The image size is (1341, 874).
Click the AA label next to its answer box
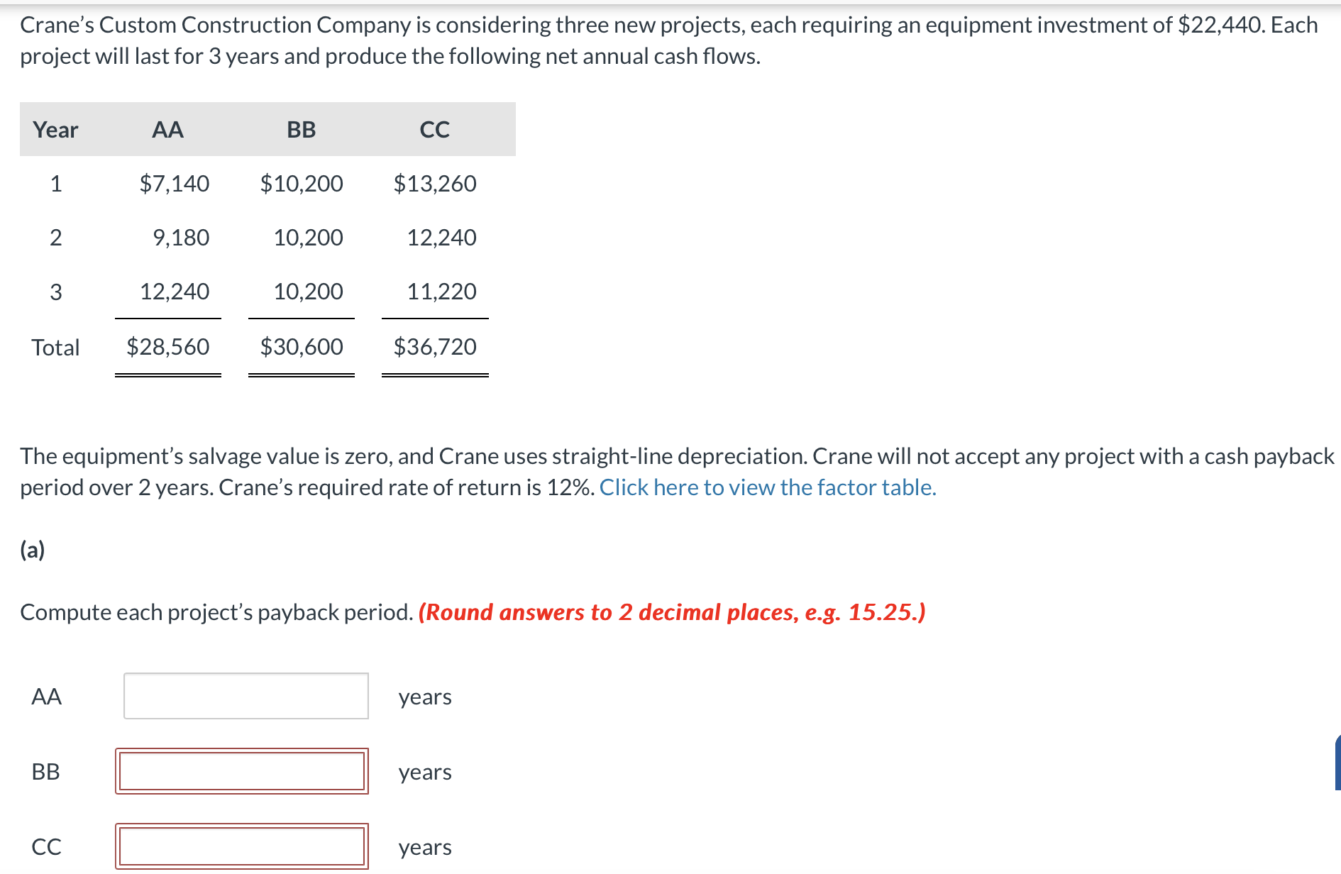click(x=47, y=697)
